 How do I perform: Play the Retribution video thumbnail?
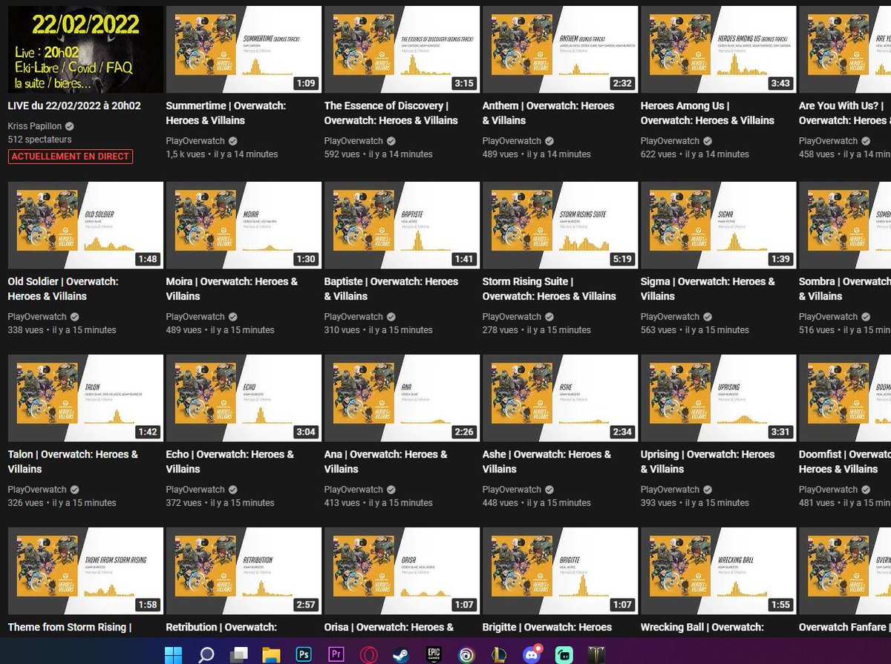244,571
